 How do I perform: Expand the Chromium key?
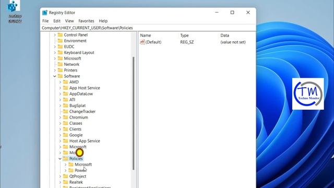(x=60, y=117)
